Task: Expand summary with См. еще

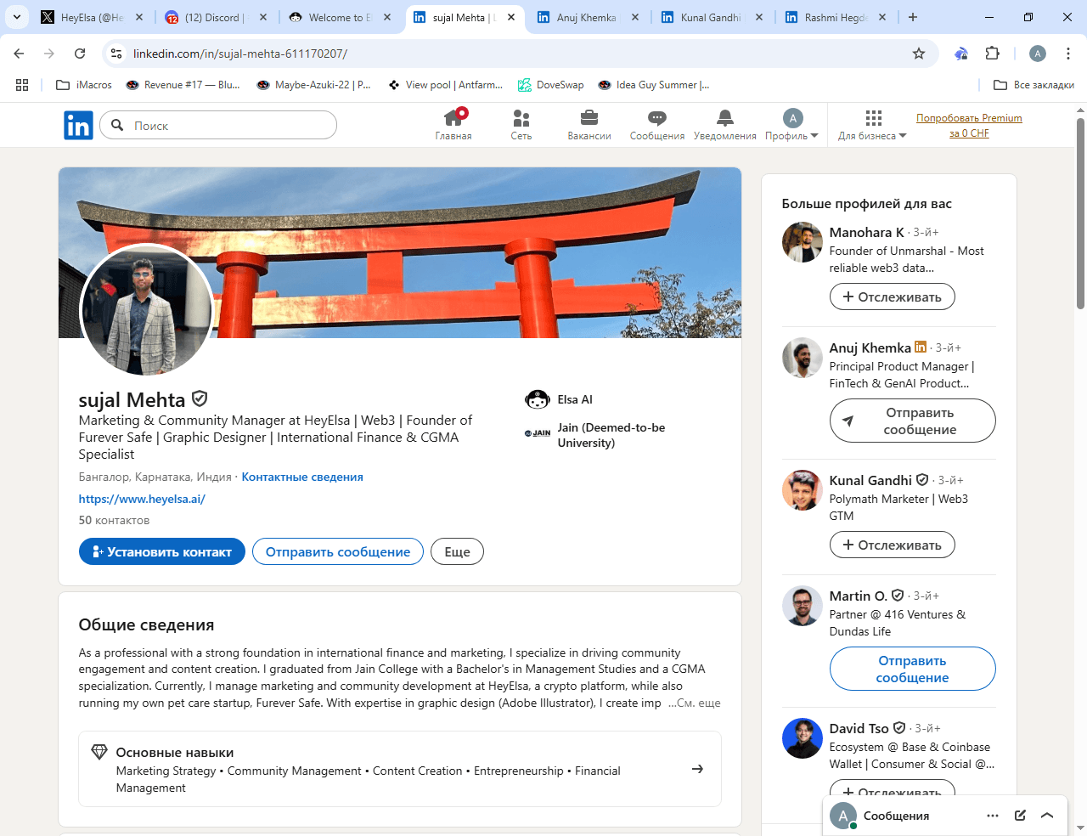Action: [698, 703]
